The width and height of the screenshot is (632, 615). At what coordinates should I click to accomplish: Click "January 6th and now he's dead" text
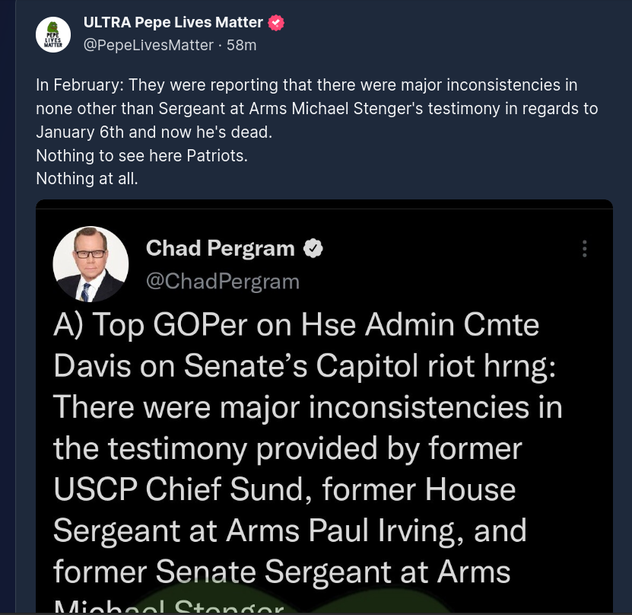tap(154, 132)
